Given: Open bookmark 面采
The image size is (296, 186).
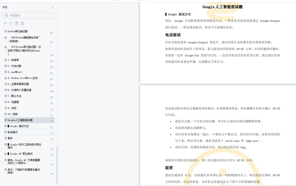Looking at the screenshot, I should tap(10, 138).
